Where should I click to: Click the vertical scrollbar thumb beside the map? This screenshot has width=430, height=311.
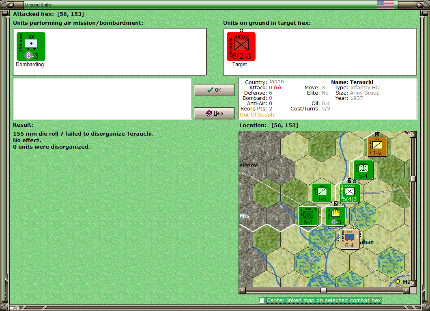[413, 179]
